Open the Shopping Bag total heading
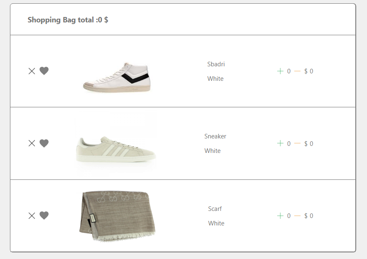The height and width of the screenshot is (259, 367). click(67, 19)
